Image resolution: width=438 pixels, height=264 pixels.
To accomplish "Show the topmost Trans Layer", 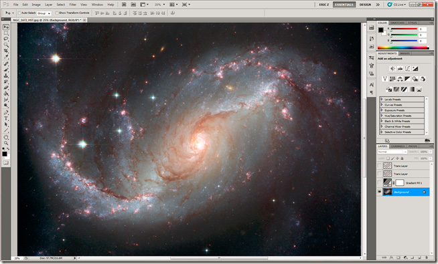I will (379, 166).
